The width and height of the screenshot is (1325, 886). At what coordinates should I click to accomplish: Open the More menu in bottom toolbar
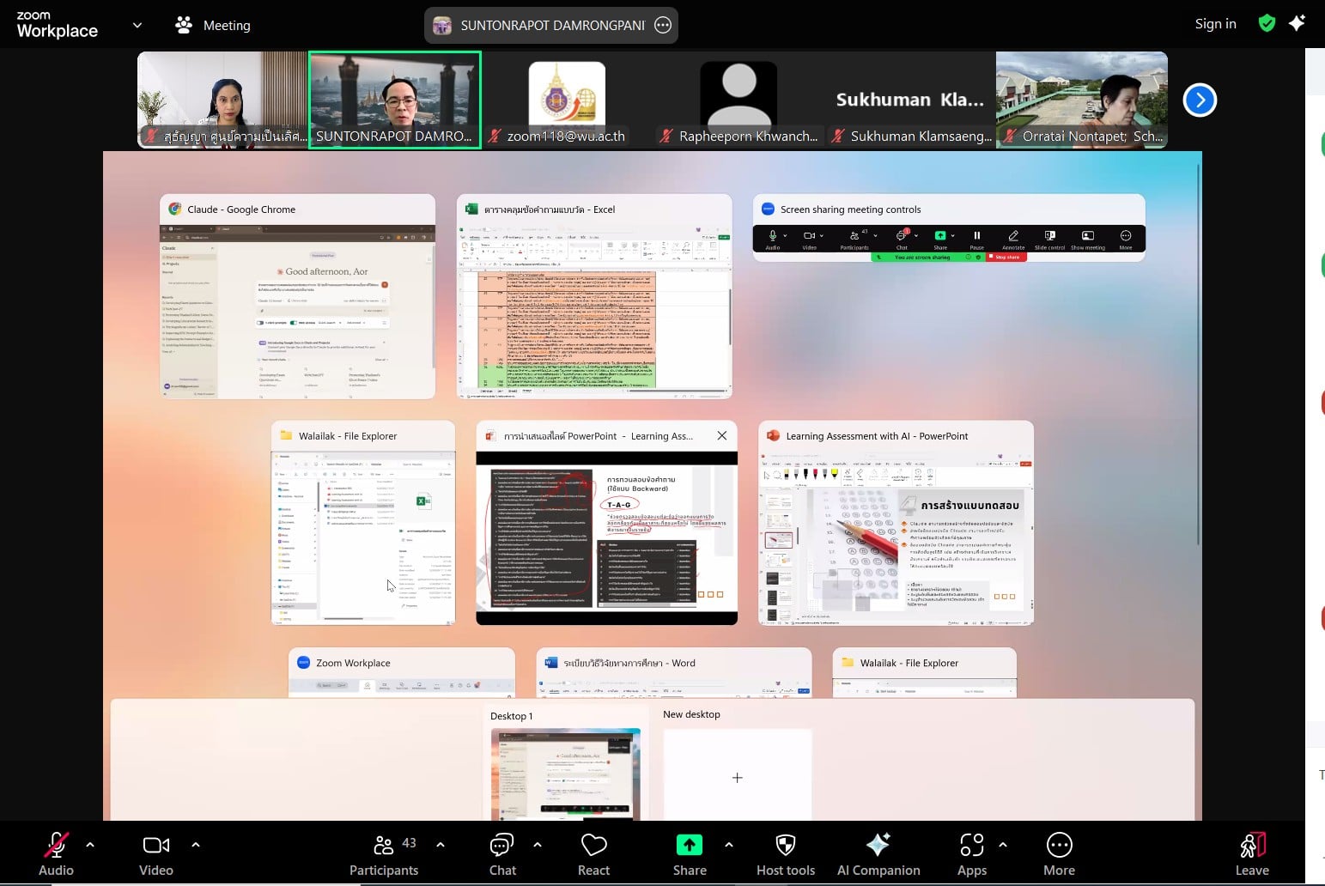[x=1059, y=854]
